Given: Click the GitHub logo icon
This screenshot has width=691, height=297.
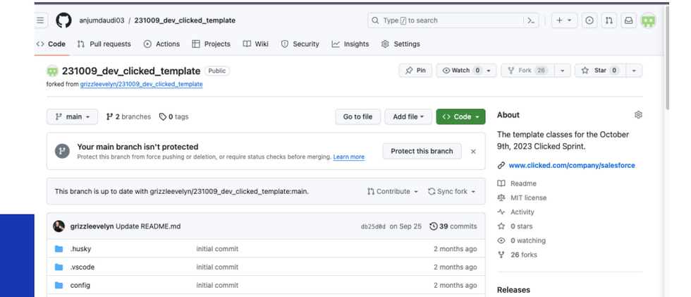Looking at the screenshot, I should pyautogui.click(x=63, y=20).
